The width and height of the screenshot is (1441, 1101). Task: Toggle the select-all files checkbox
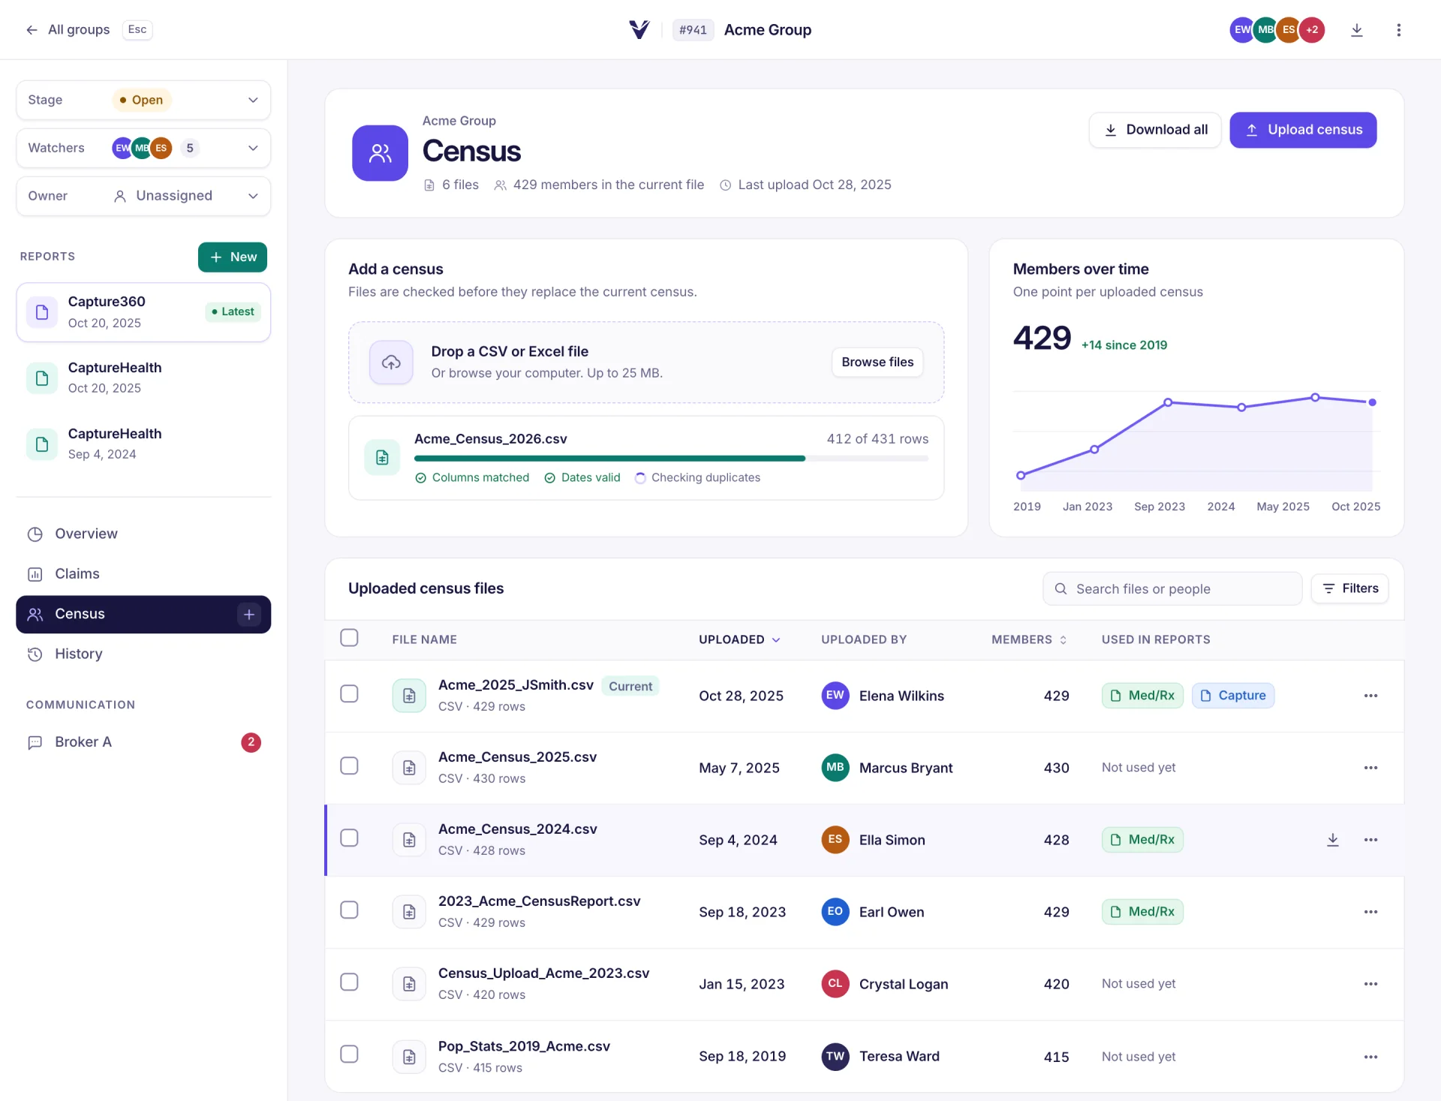(349, 638)
